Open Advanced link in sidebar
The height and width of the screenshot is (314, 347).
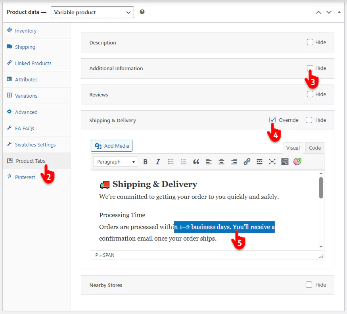pyautogui.click(x=26, y=112)
